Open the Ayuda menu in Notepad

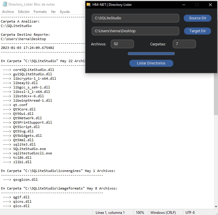tap(65, 12)
